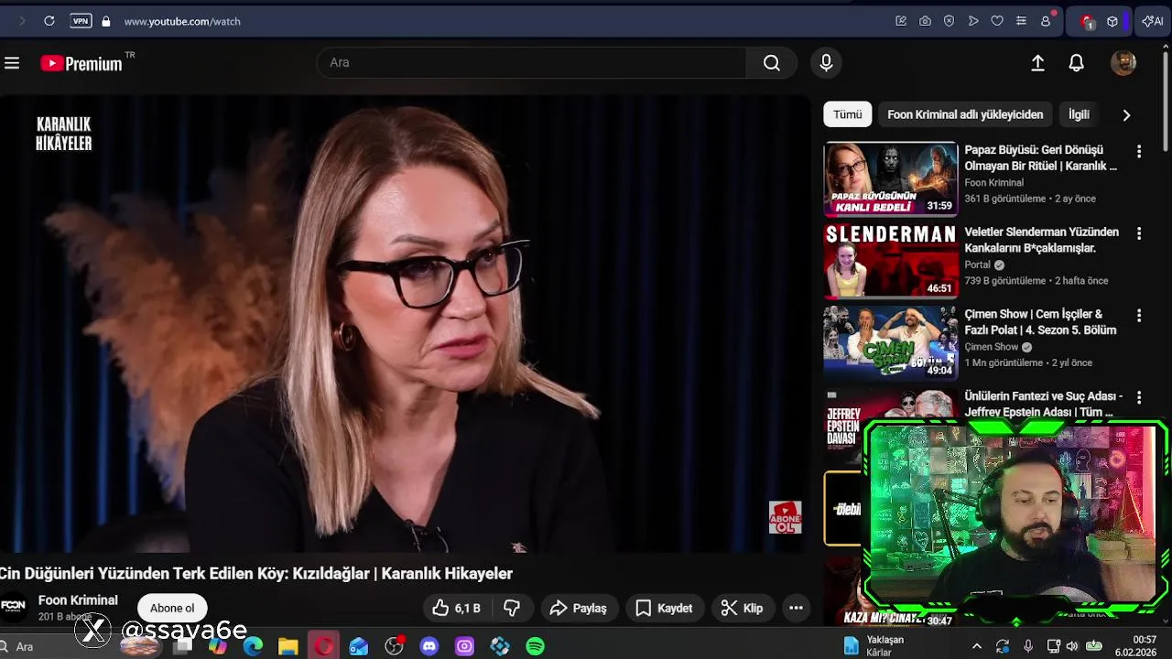The height and width of the screenshot is (659, 1172).
Task: Open YouTube notifications bell
Action: click(x=1077, y=62)
